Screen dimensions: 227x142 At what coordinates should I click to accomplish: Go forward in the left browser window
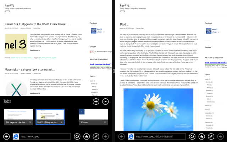point(105,136)
